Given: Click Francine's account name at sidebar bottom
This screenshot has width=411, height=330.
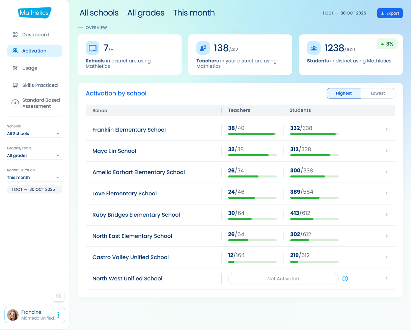Looking at the screenshot, I should (31, 312).
